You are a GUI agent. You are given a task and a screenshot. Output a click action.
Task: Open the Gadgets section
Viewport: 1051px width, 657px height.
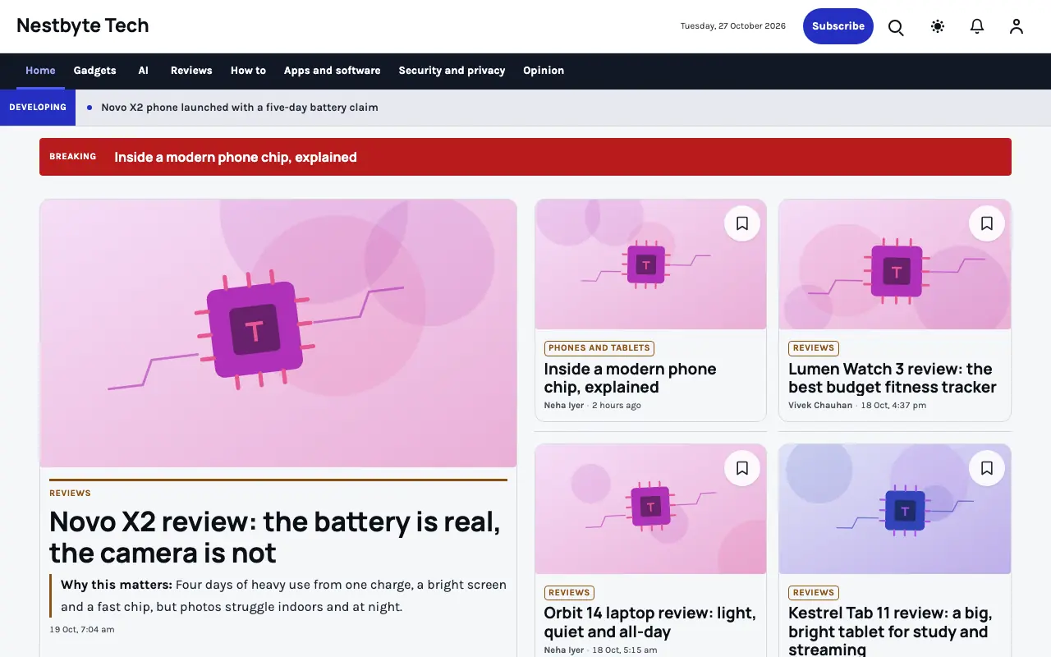[x=95, y=71]
